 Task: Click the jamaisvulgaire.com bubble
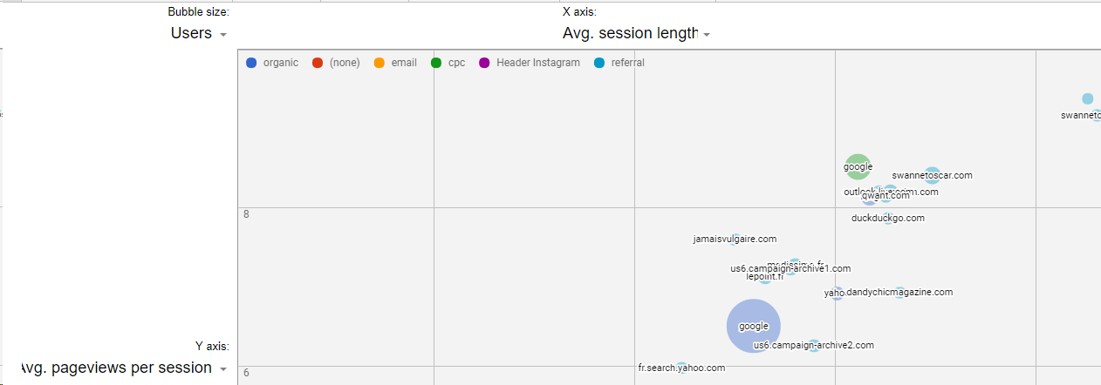(735, 239)
